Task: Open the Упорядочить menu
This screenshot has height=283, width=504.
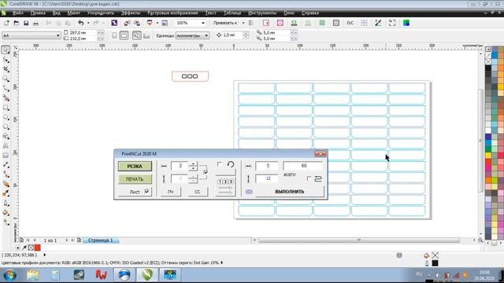Action: click(x=101, y=13)
